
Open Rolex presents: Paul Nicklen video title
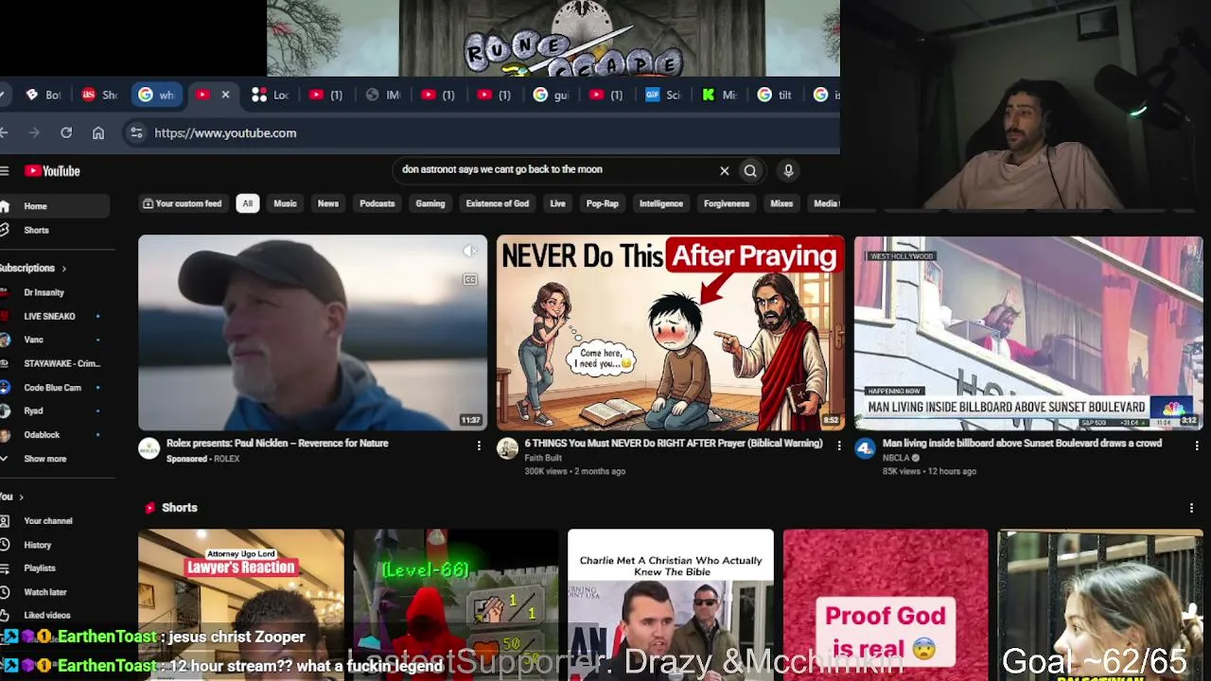click(x=277, y=444)
